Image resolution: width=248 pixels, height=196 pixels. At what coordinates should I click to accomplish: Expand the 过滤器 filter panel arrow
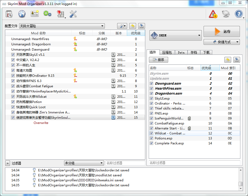(7, 163)
